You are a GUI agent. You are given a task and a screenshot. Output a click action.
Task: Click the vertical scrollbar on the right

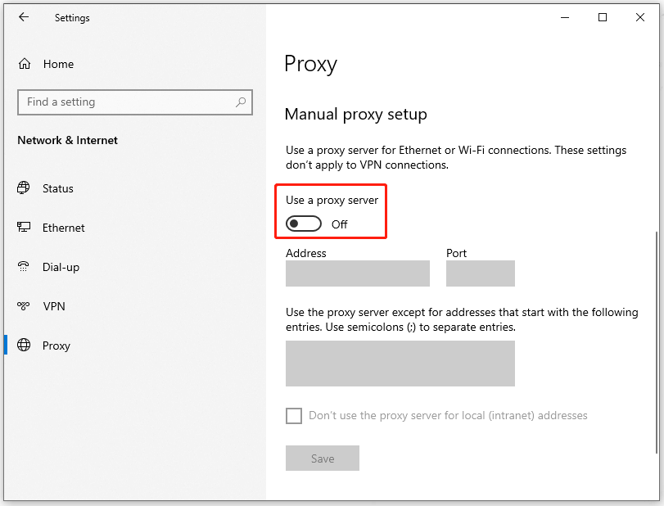pos(657,342)
